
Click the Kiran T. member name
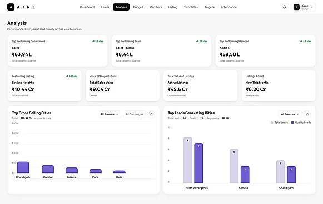click(x=225, y=48)
